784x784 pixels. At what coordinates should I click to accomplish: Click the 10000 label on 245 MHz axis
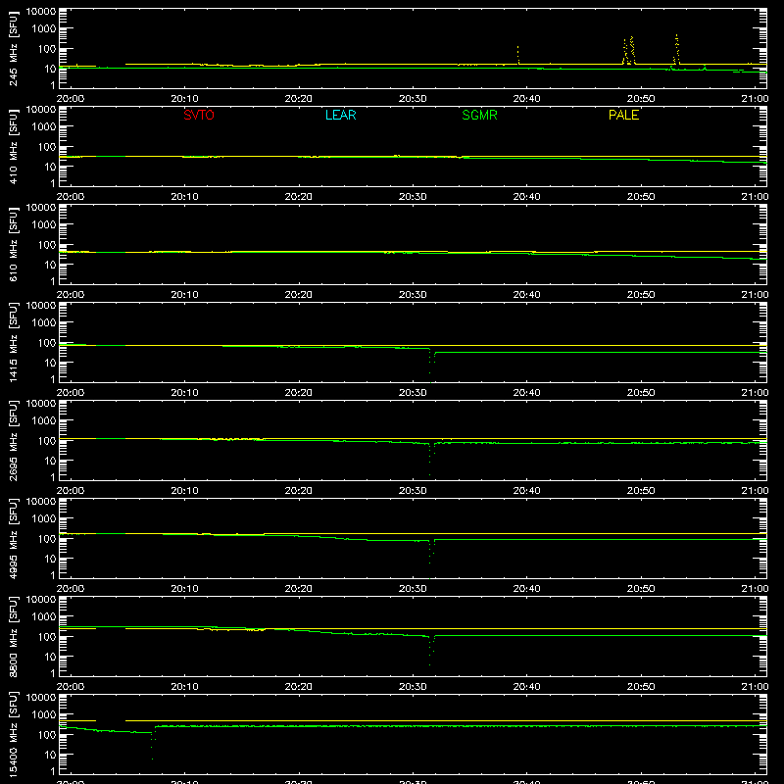coord(41,12)
